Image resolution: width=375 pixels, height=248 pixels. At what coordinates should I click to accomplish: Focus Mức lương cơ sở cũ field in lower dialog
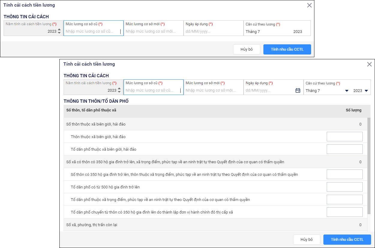(x=154, y=87)
